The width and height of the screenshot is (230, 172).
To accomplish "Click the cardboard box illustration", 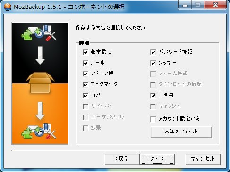I will coord(40,83).
